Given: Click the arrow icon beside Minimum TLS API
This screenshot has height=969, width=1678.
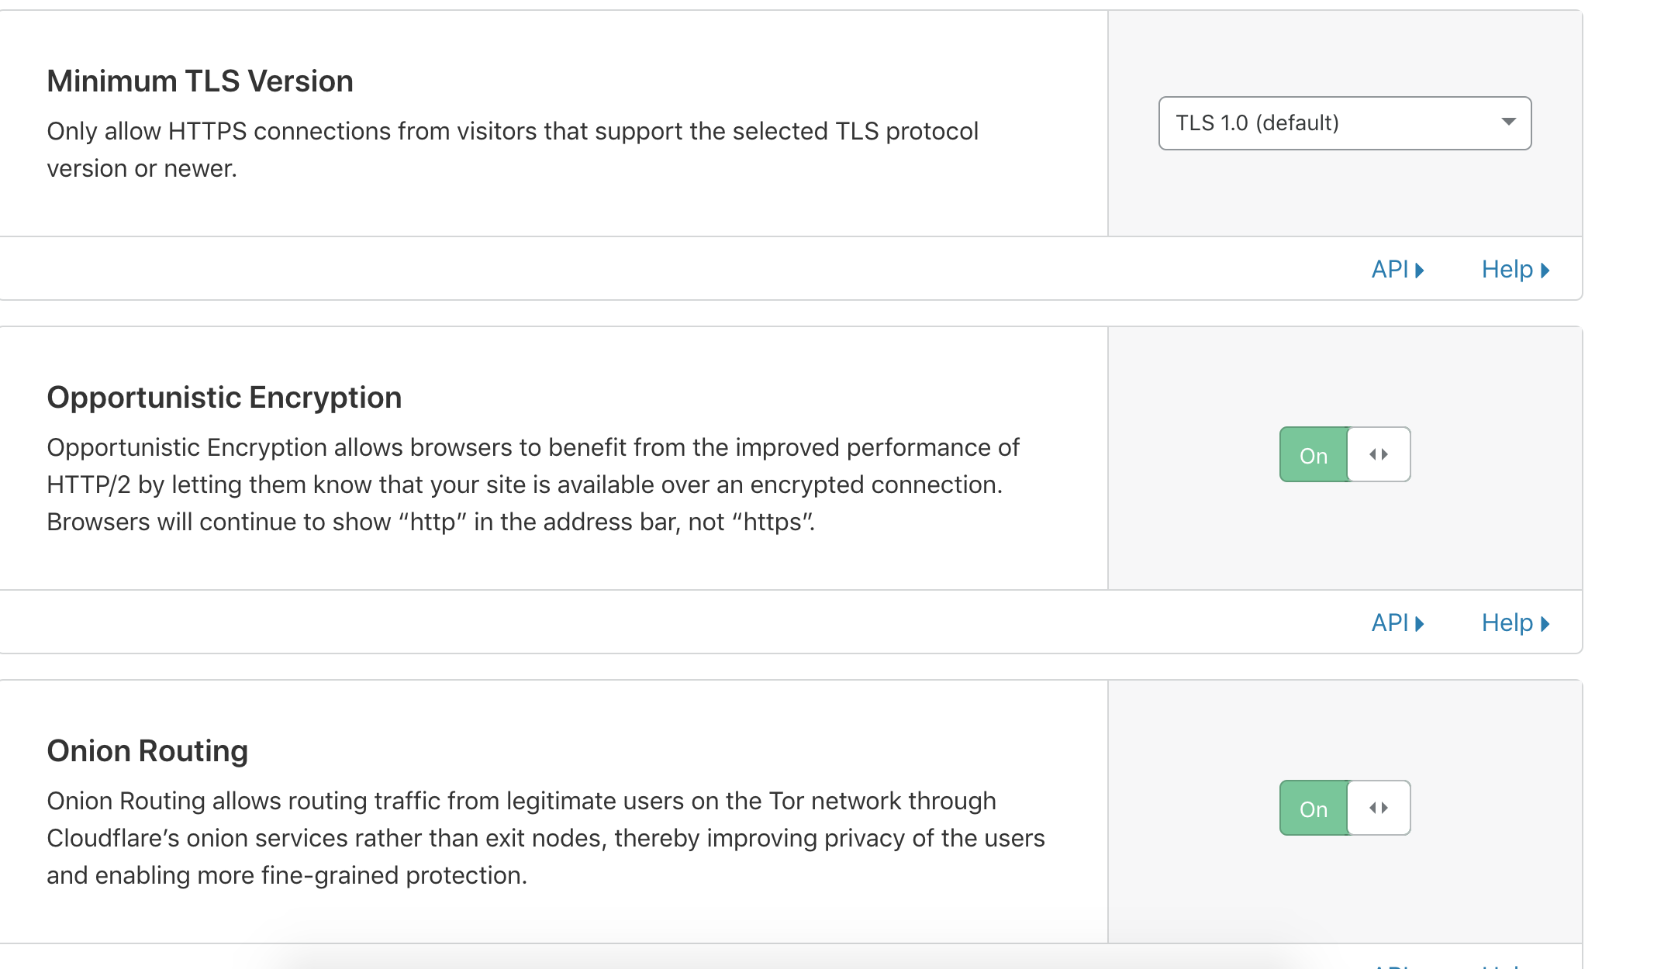Looking at the screenshot, I should [x=1420, y=271].
